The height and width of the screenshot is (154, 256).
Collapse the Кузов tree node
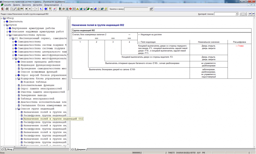pyautogui.click(x=4, y=25)
